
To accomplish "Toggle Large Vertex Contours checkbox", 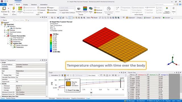I will [x=60, y=12].
